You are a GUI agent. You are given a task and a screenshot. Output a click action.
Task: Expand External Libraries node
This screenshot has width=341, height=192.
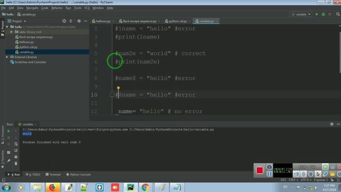click(x=7, y=57)
